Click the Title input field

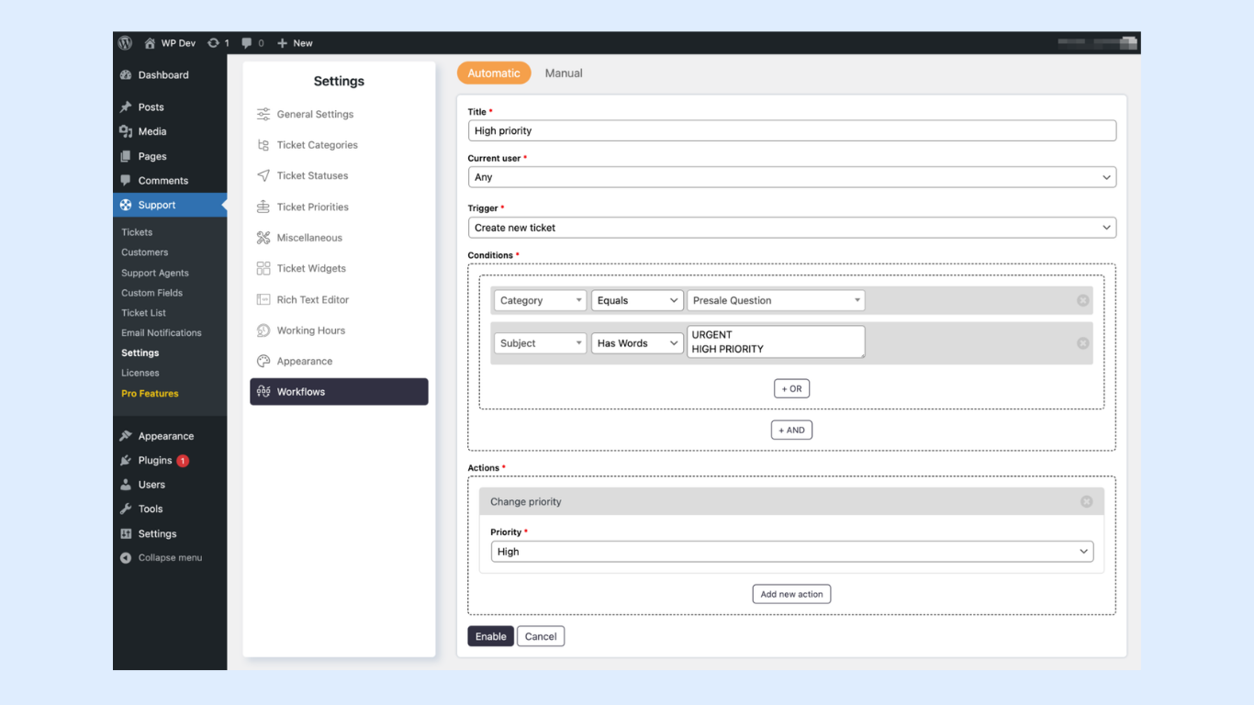click(791, 130)
